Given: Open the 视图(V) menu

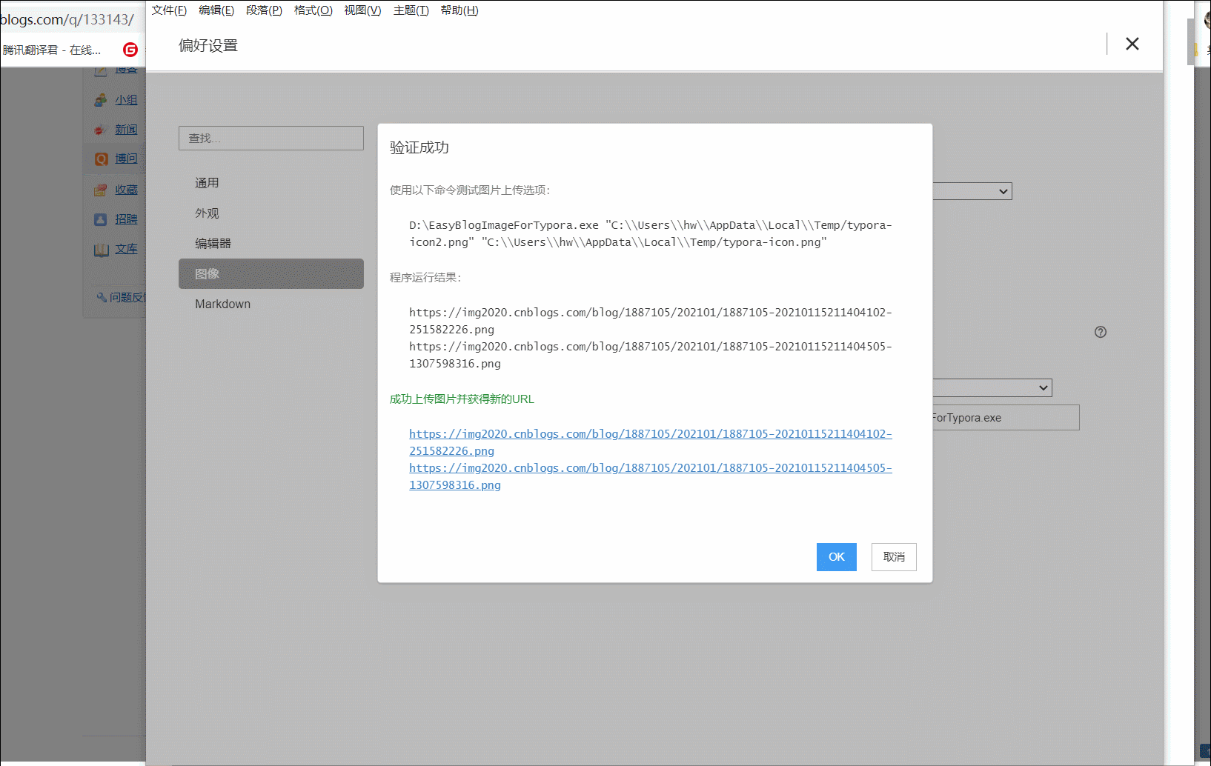Looking at the screenshot, I should [x=362, y=10].
